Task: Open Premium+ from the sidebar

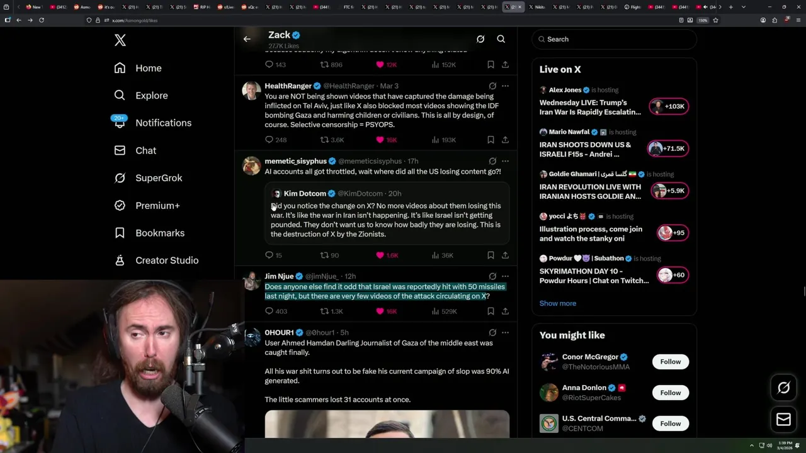Action: (147, 206)
